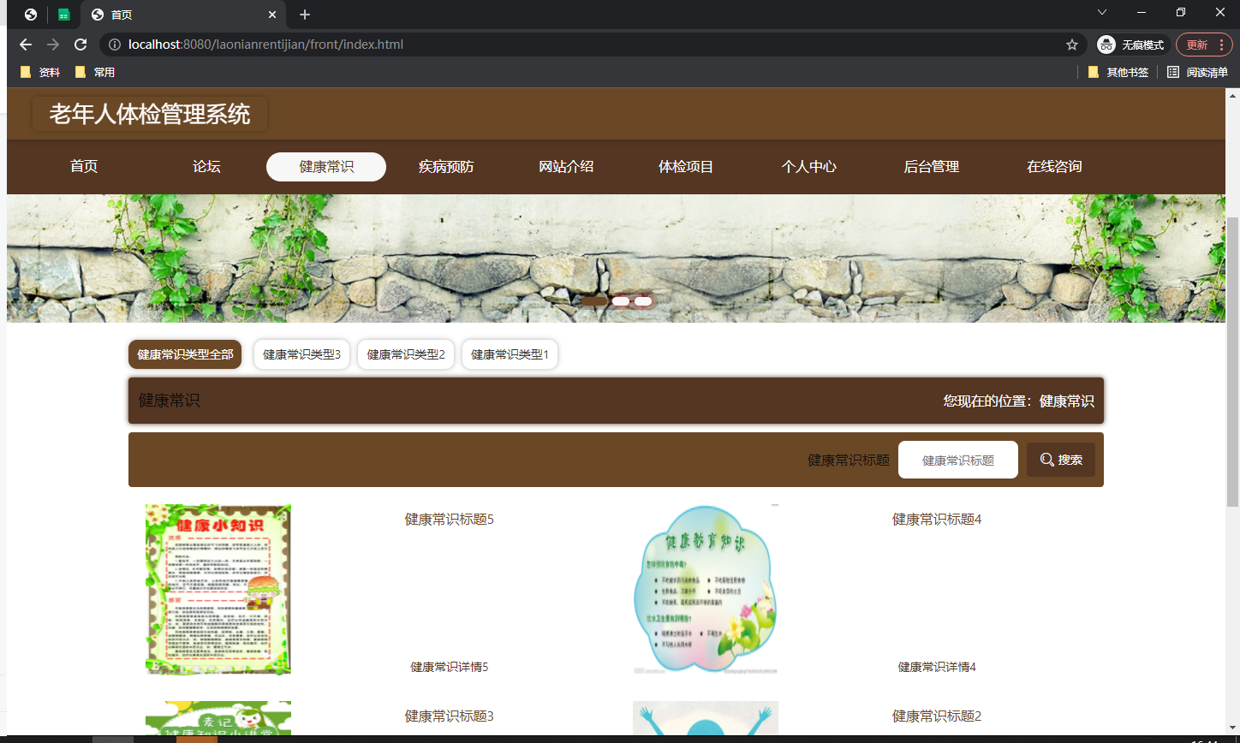The image size is (1240, 743).
Task: Open the 阅读清单 reading list
Action: [1197, 72]
